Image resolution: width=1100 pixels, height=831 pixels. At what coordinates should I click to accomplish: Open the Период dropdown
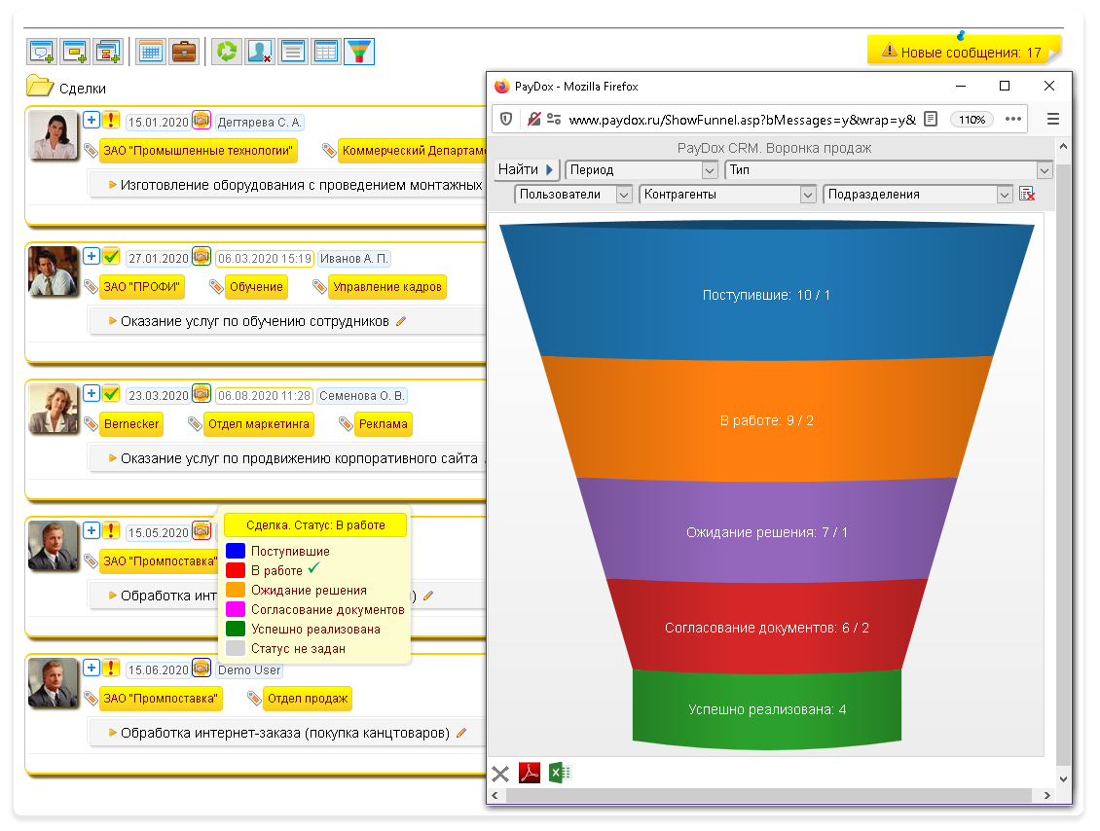[641, 170]
